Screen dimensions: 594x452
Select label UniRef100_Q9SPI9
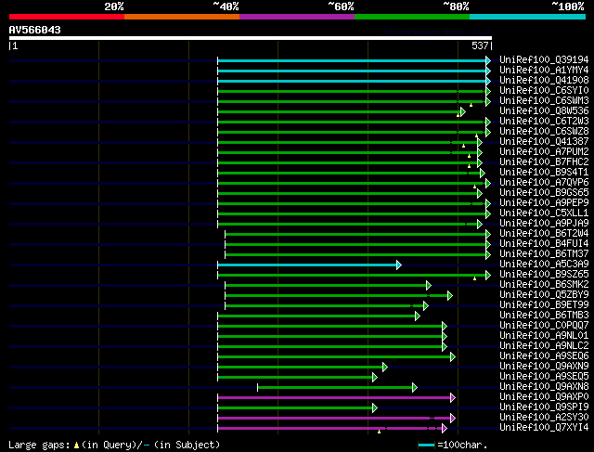click(544, 407)
